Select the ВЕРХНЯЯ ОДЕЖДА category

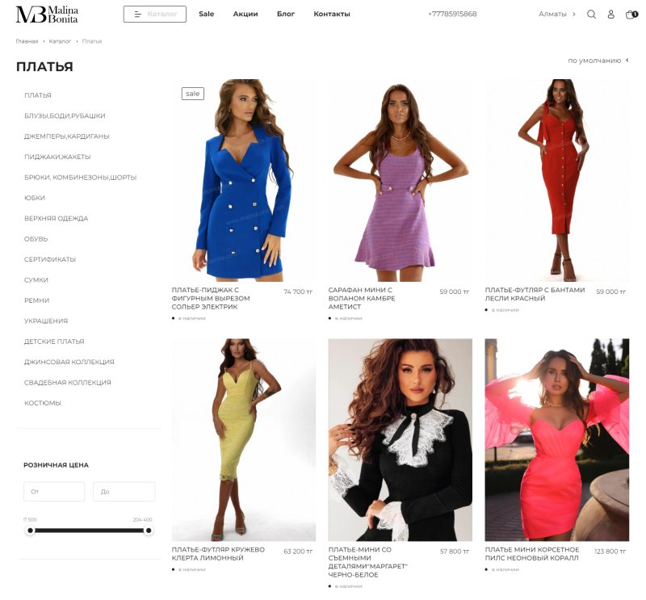point(56,218)
